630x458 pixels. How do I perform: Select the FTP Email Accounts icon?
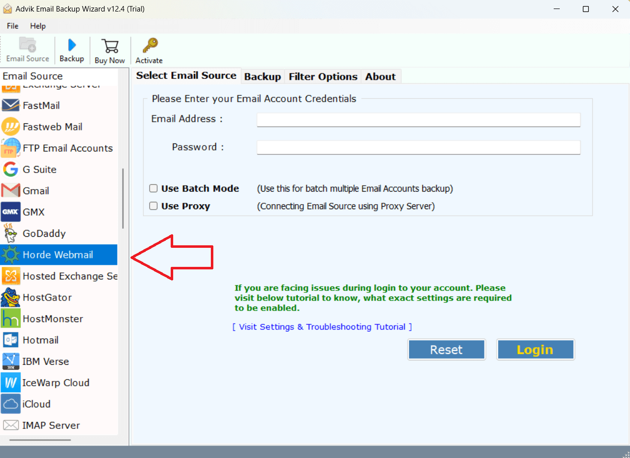tap(11, 148)
